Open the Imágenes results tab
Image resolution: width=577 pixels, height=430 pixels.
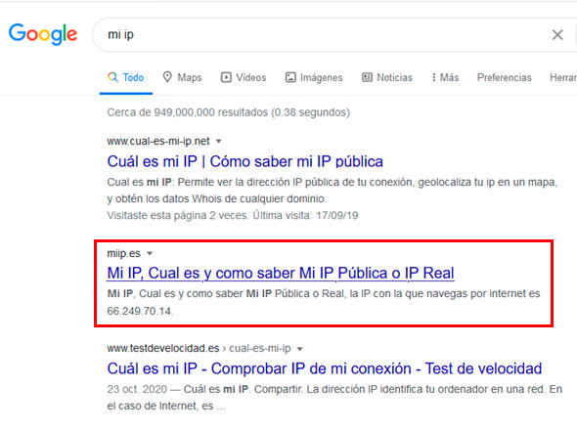click(x=314, y=77)
